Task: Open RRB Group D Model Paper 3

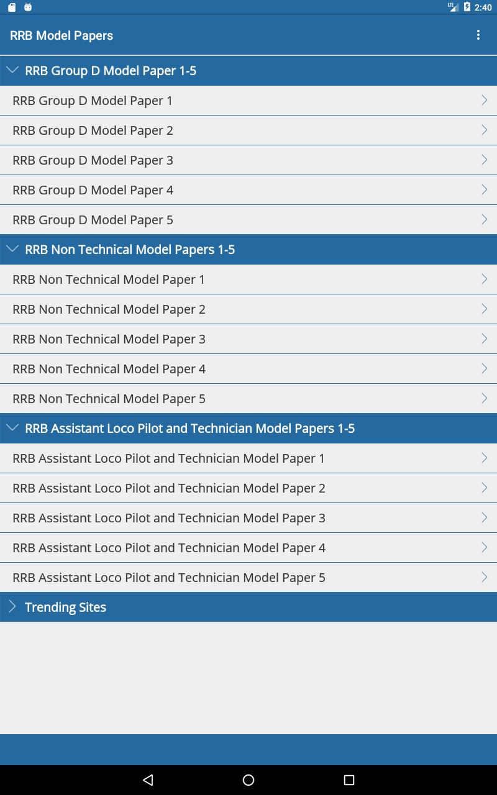Action: pos(248,160)
